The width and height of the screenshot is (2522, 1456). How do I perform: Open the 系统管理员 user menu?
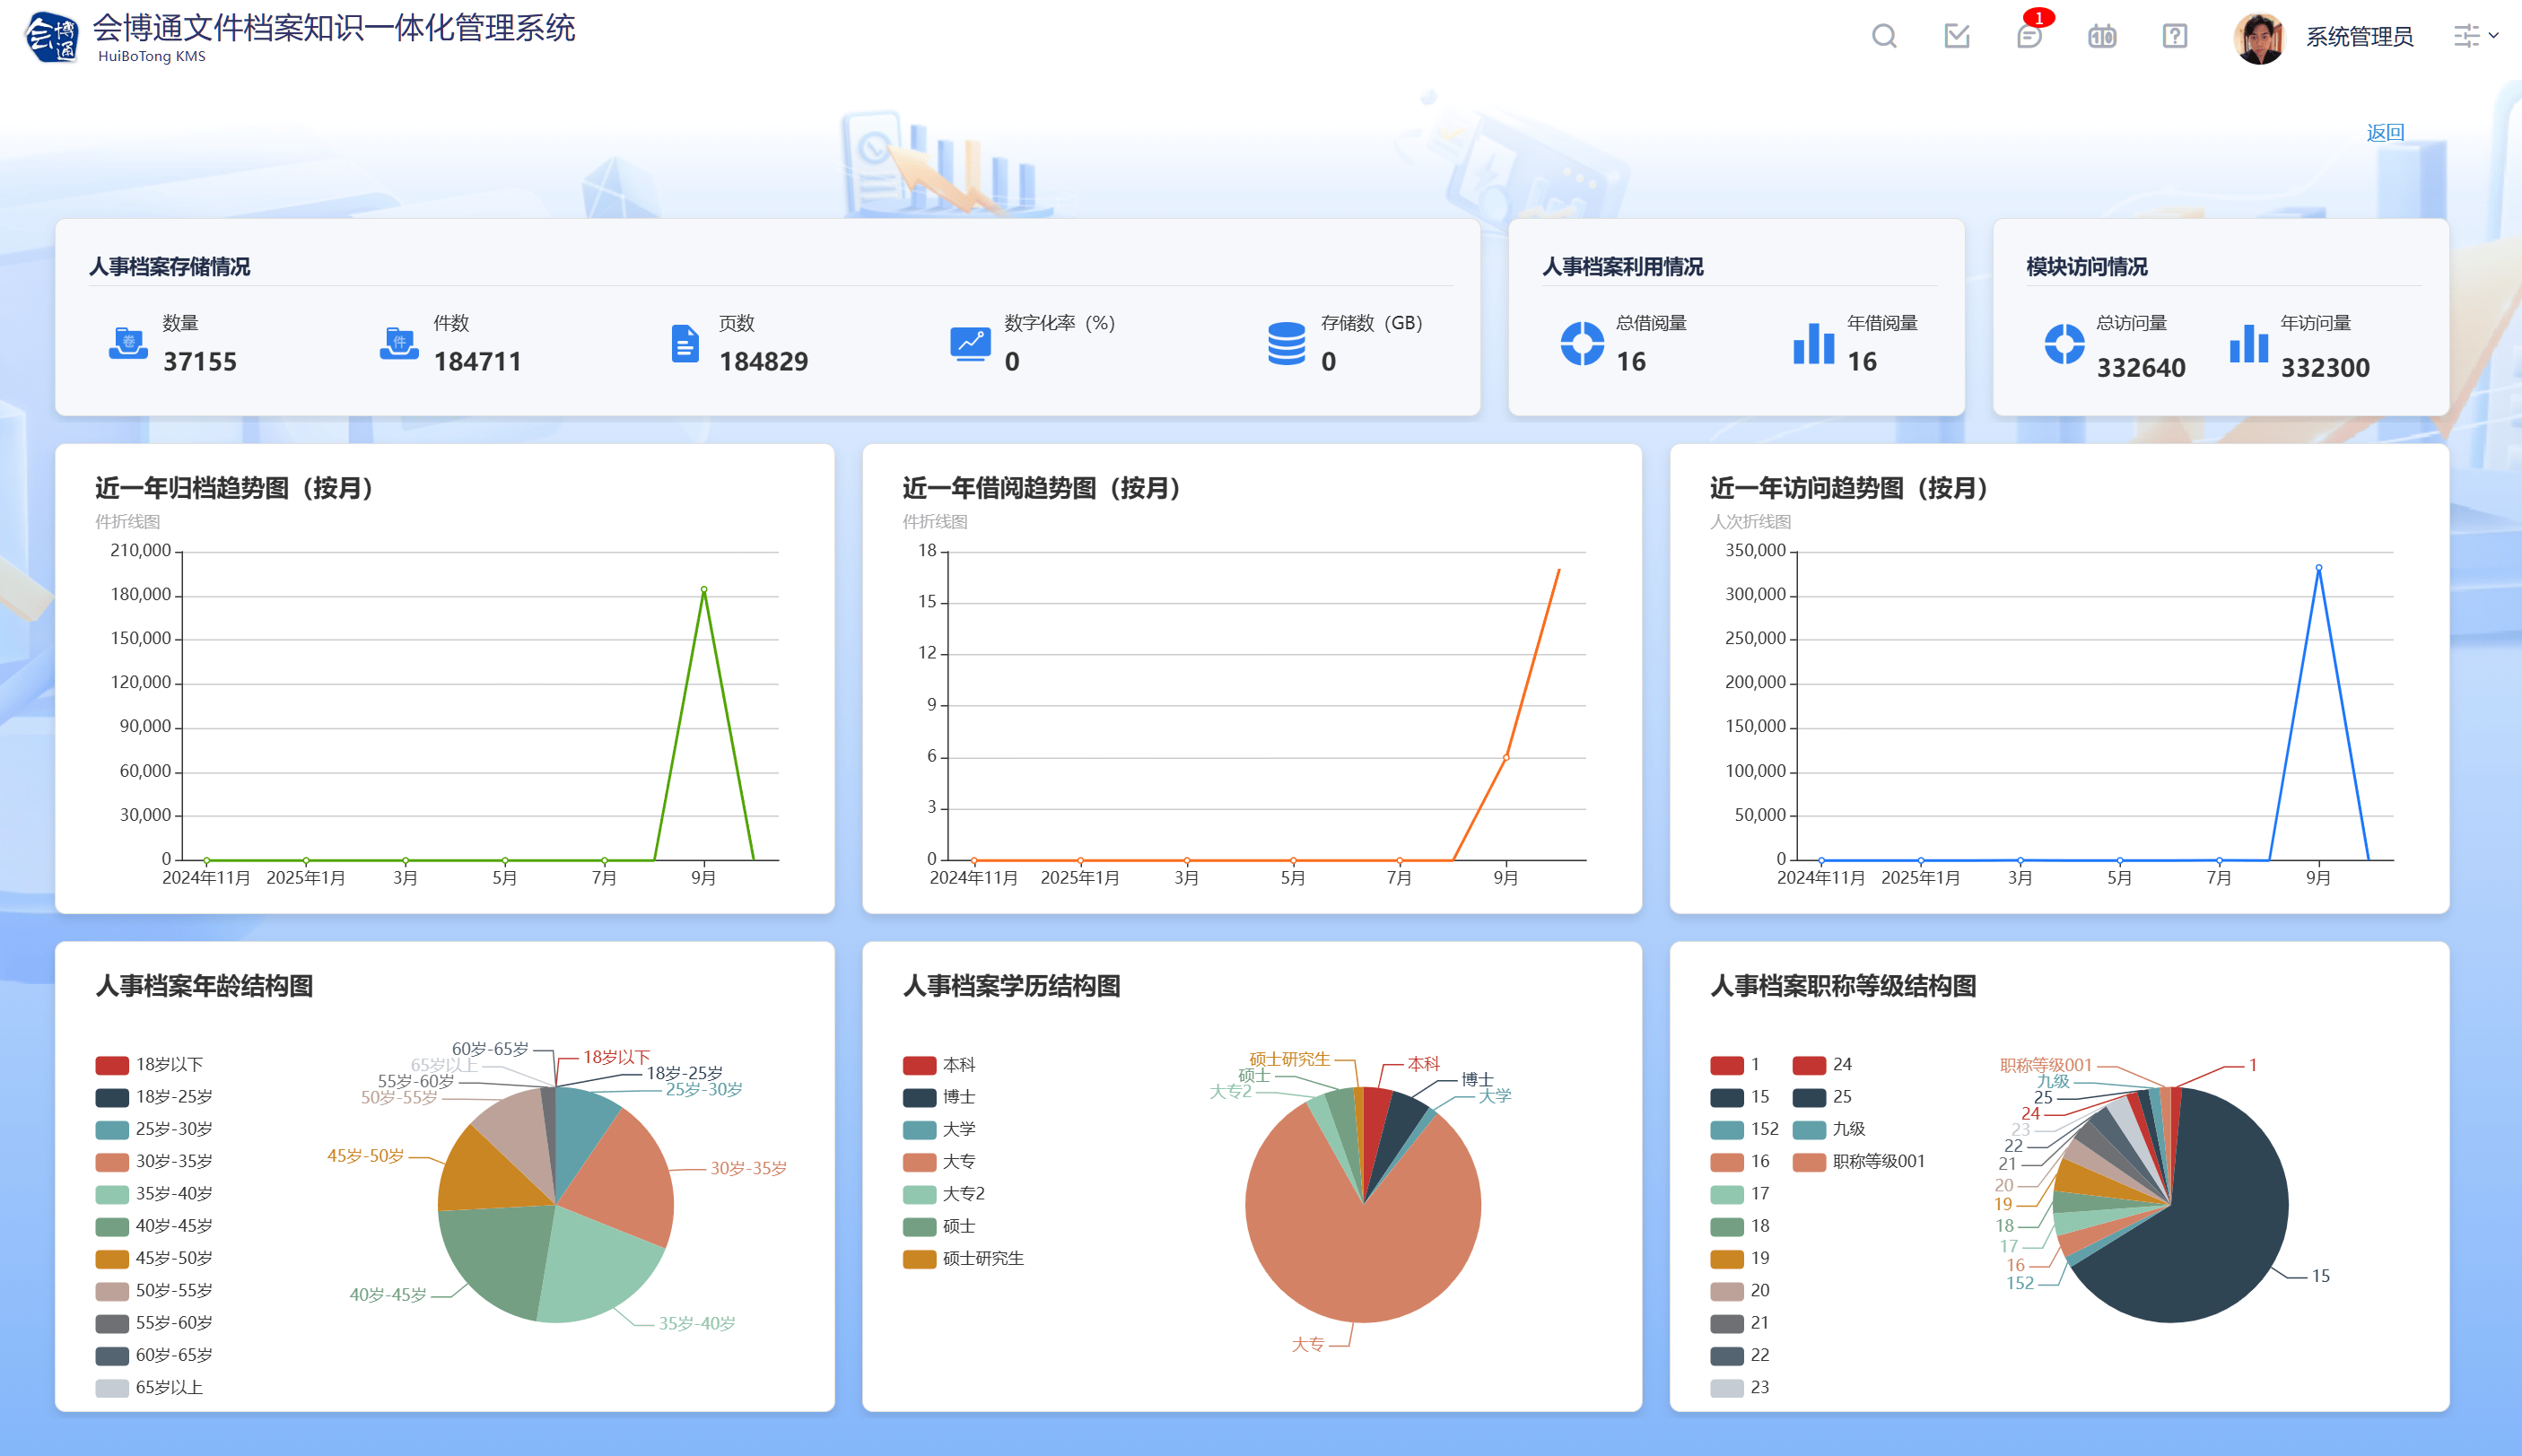point(2359,38)
